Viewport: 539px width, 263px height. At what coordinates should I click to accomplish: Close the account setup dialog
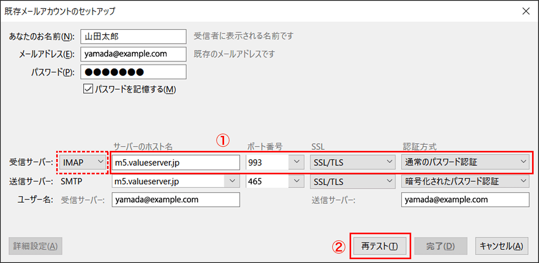coord(526,11)
